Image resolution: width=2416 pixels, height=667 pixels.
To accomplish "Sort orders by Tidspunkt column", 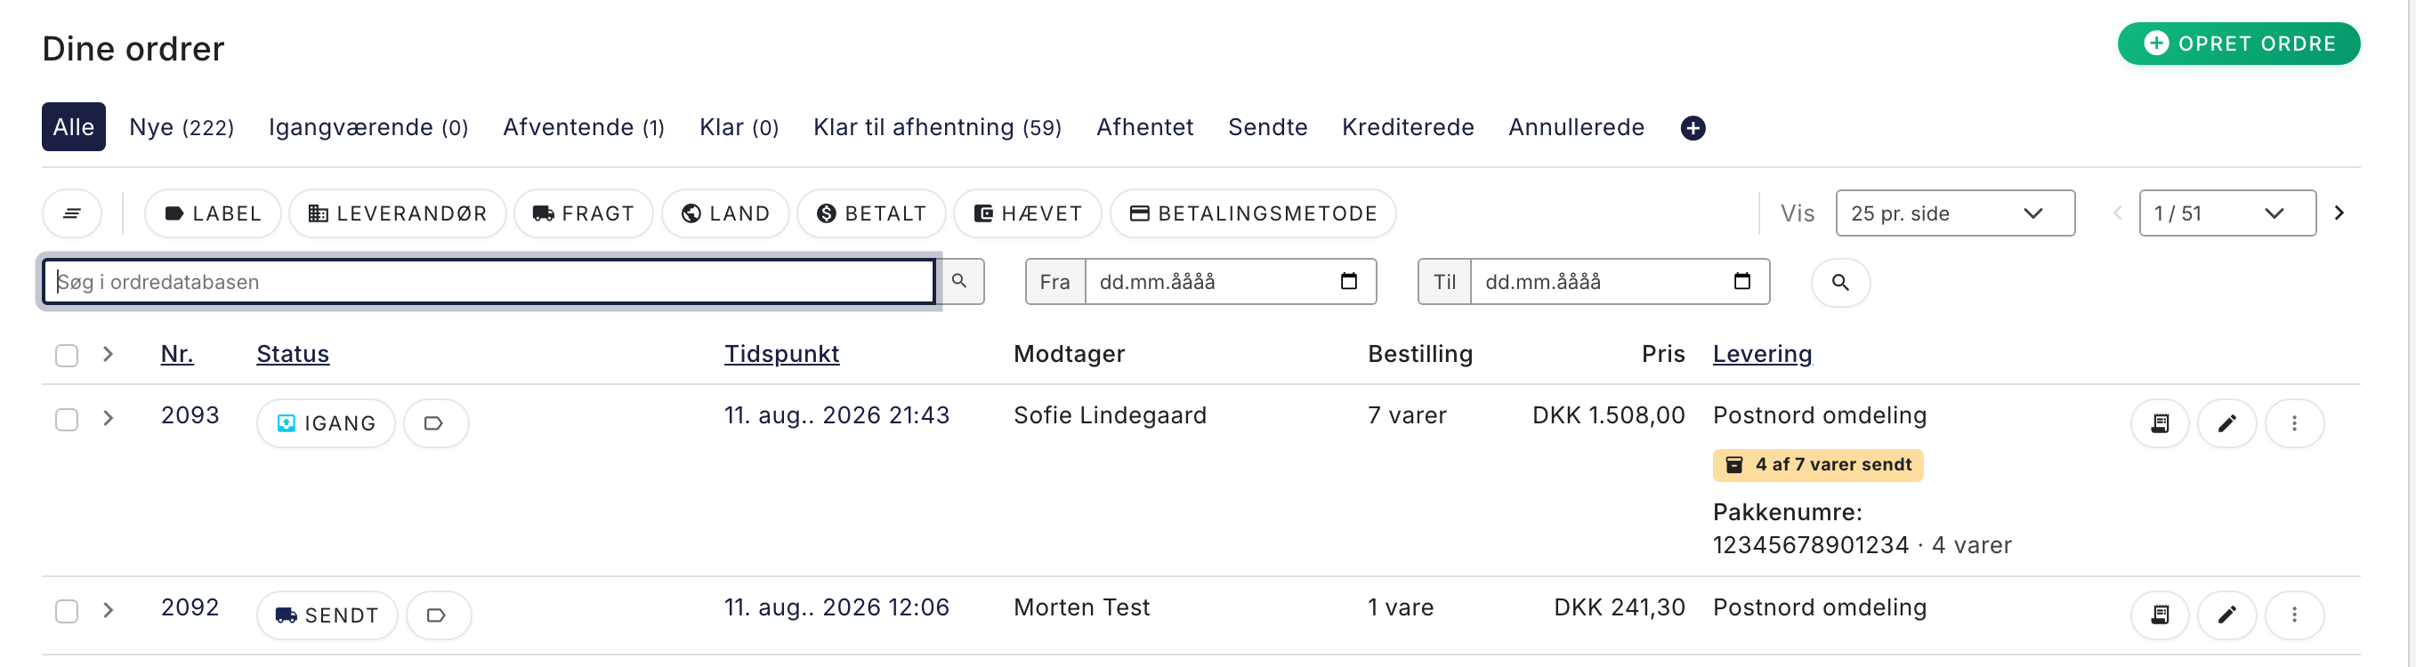I will click(x=781, y=354).
